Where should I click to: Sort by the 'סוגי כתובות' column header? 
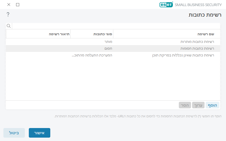point(103,34)
